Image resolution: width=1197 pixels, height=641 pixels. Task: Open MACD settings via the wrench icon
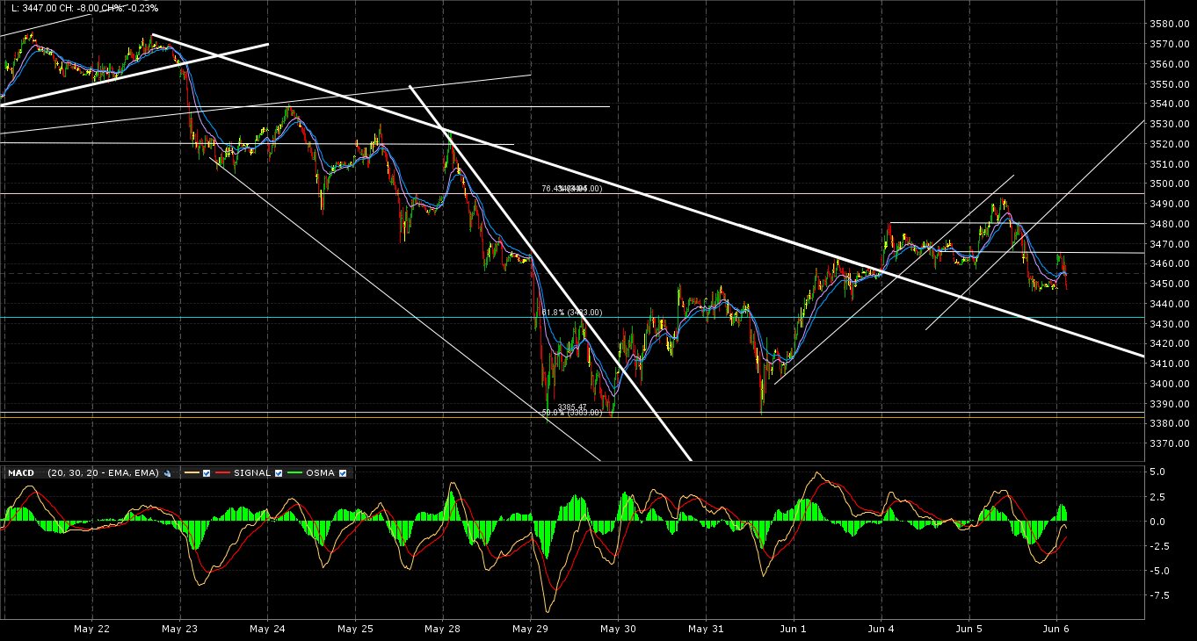[x=167, y=472]
